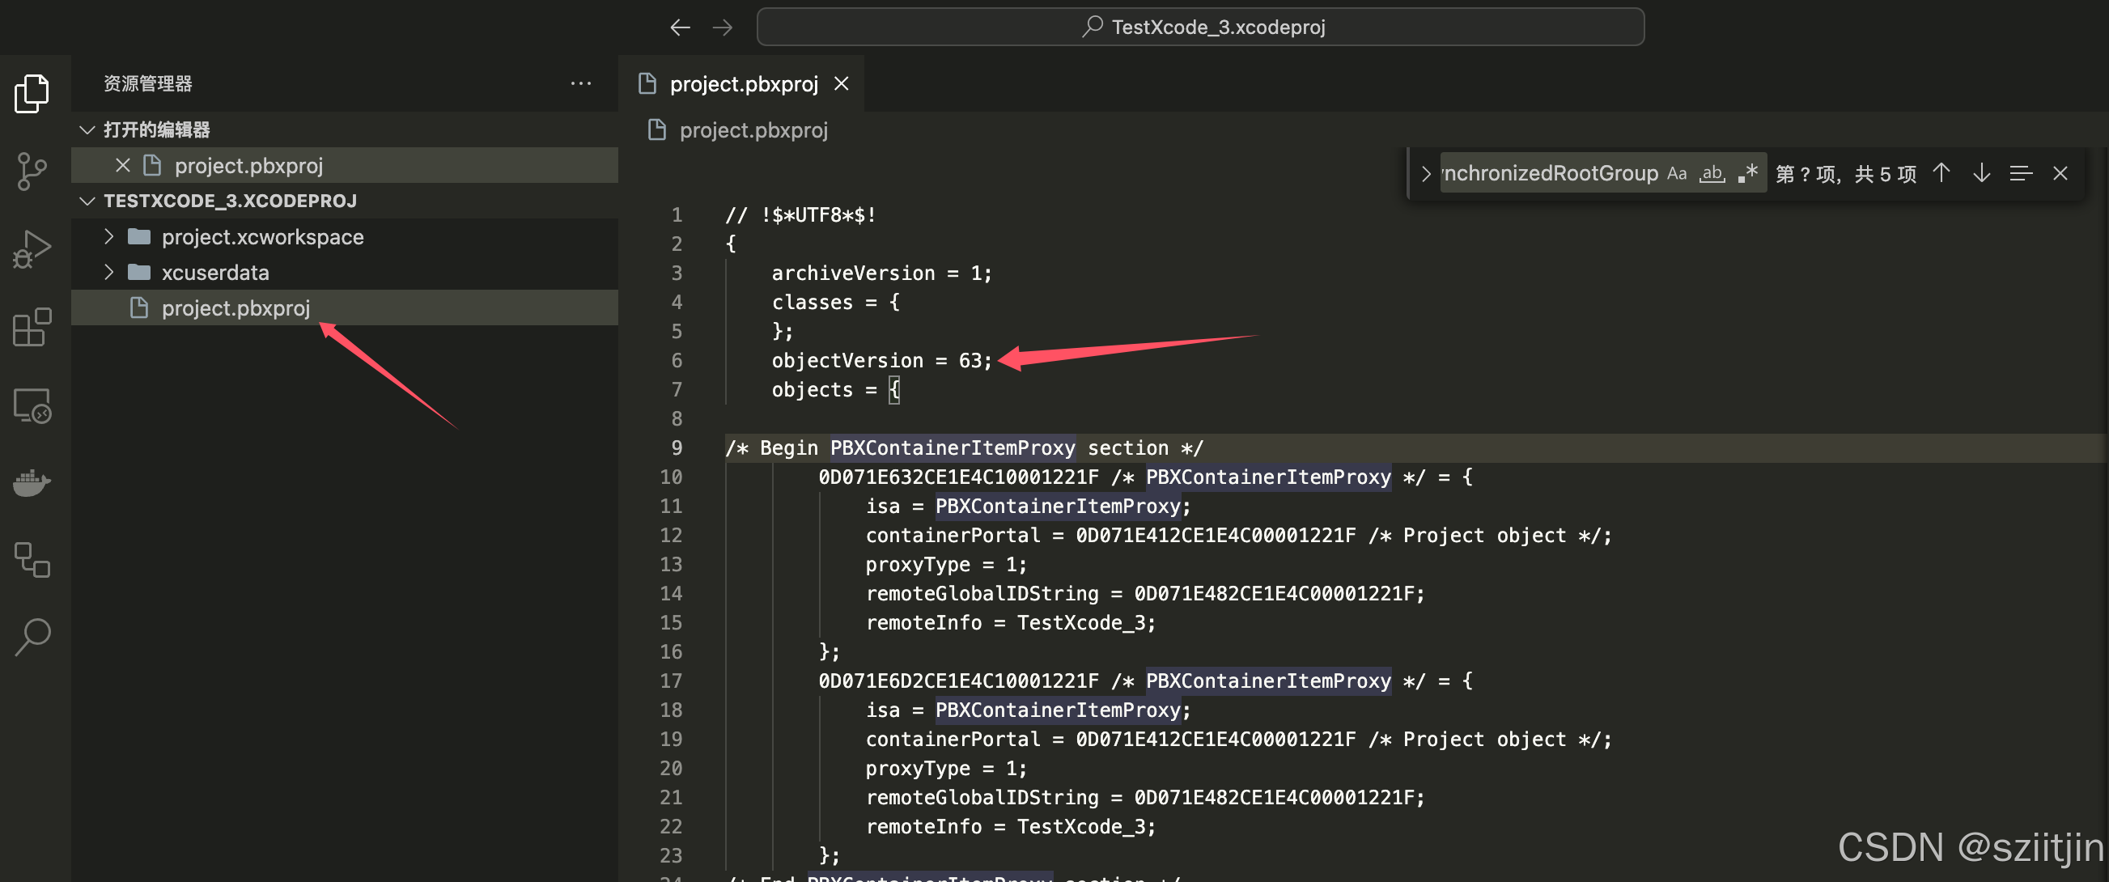This screenshot has height=882, width=2109.
Task: Open the Docker view in the activity bar
Action: tap(32, 482)
